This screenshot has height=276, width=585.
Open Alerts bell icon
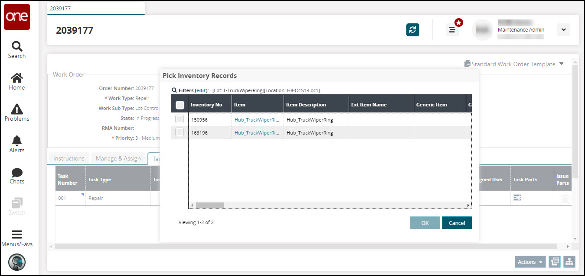[x=17, y=144]
